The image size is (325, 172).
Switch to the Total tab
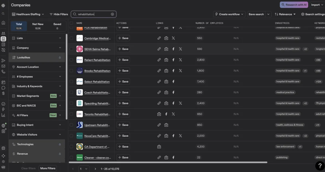(x=19, y=26)
